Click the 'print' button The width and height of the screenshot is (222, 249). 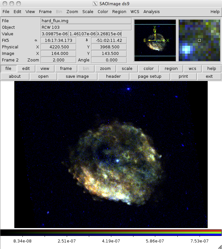pos(183,76)
